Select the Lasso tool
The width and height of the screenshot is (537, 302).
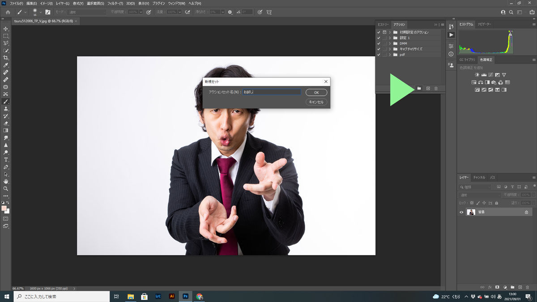point(6,43)
